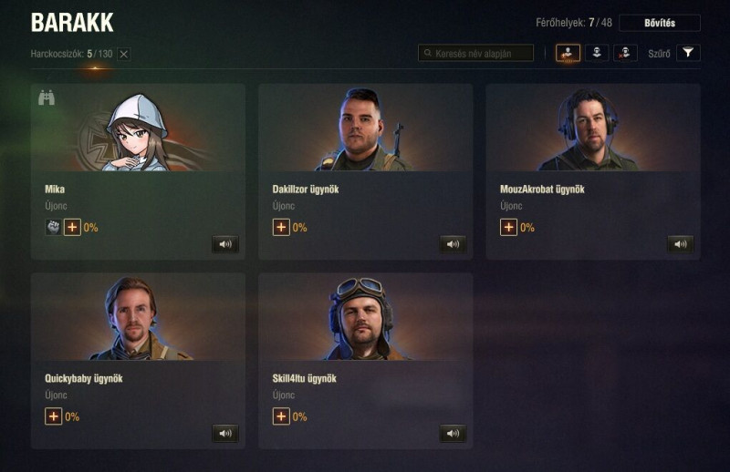Toggle the recruits filter icon

click(568, 53)
